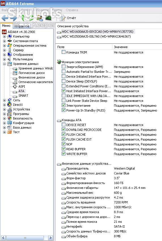Click the tree horizontal scrollbar thumb
Image resolution: width=162 pixels, height=241 pixels.
[25, 238]
